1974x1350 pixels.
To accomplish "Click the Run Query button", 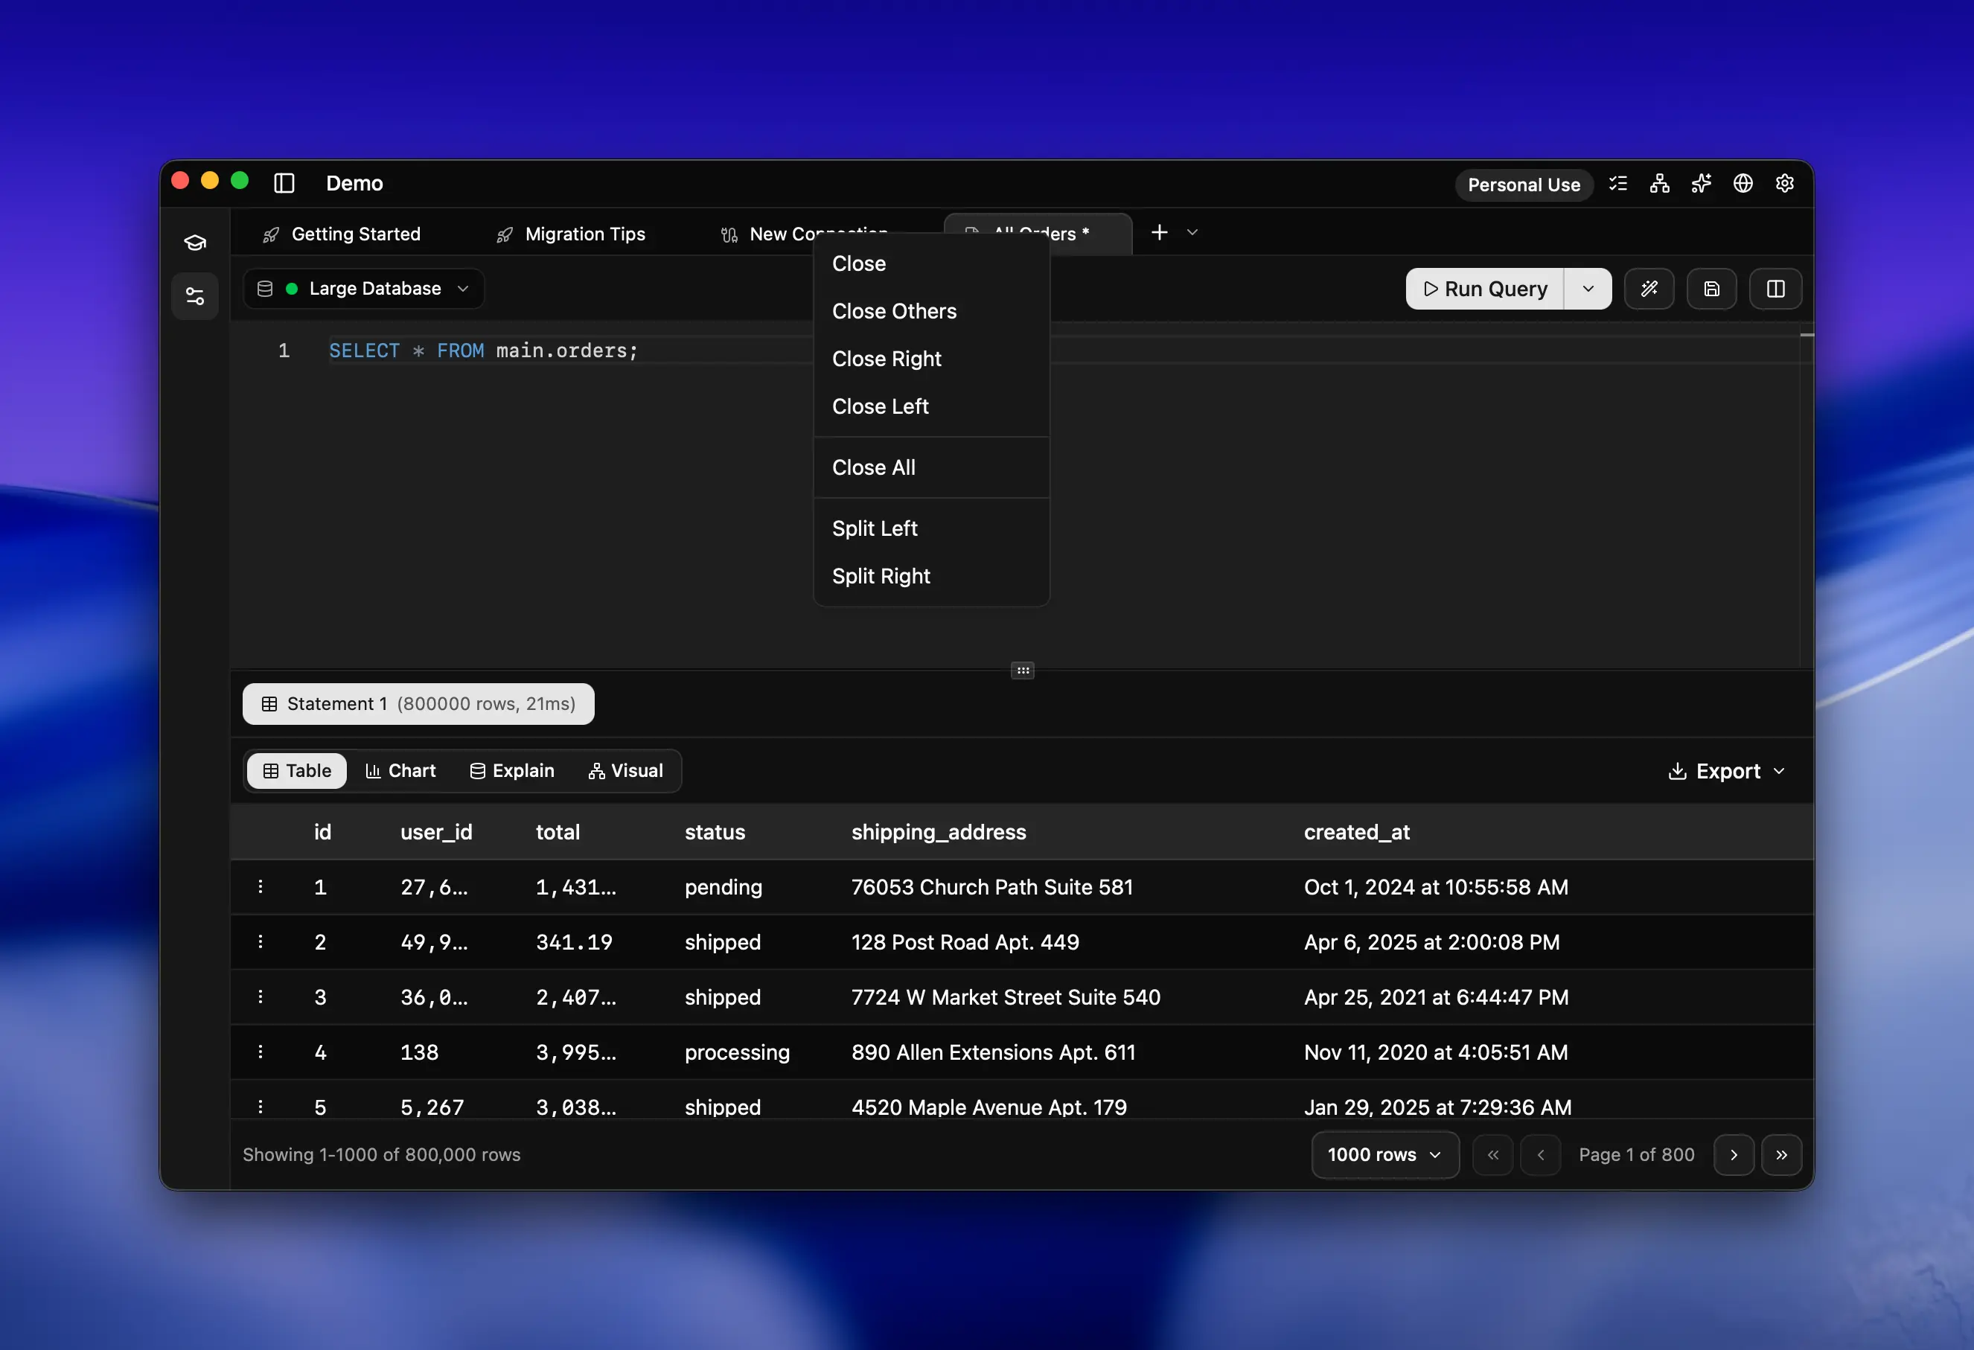I will click(x=1485, y=289).
